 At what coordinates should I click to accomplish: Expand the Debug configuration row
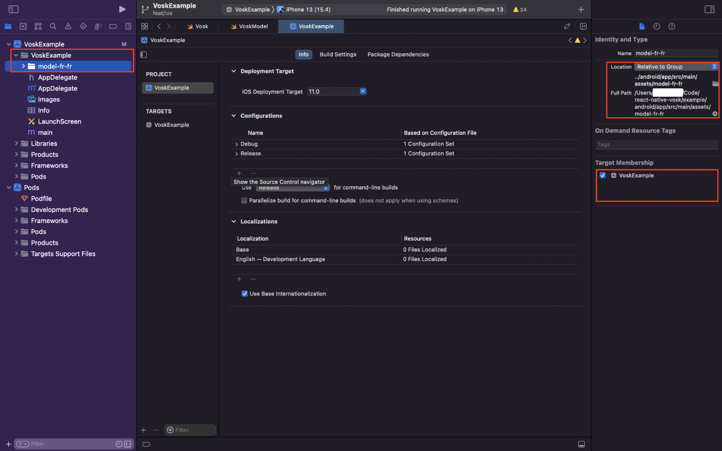pos(236,144)
